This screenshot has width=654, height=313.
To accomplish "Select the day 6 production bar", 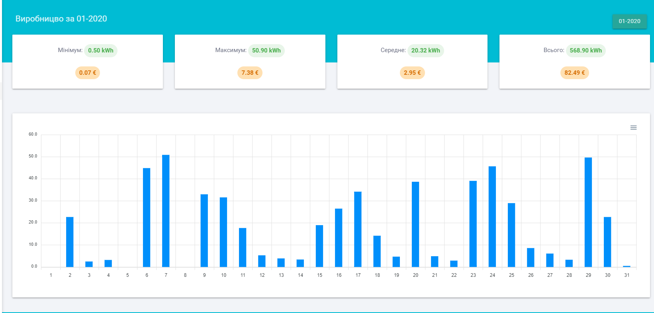I will pyautogui.click(x=147, y=218).
